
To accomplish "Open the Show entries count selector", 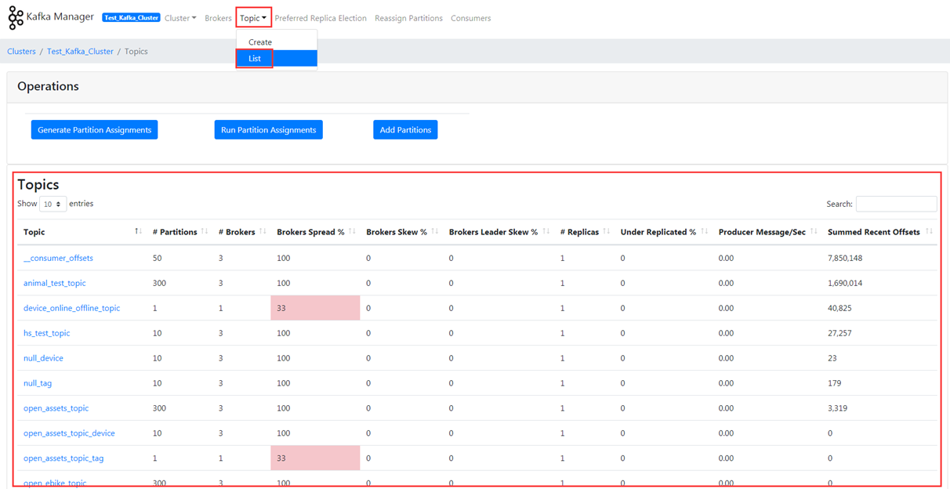I will pos(53,205).
